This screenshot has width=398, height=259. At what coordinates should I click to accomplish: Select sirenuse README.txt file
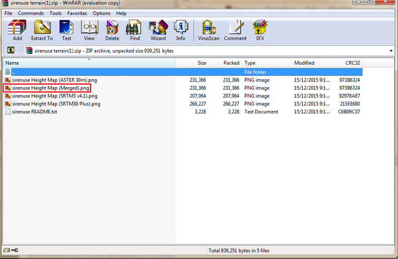click(35, 111)
